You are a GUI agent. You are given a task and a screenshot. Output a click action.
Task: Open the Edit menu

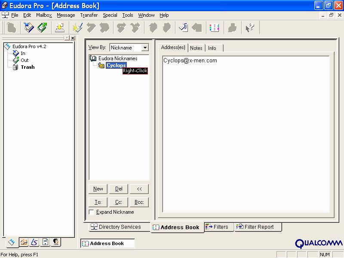(x=27, y=15)
